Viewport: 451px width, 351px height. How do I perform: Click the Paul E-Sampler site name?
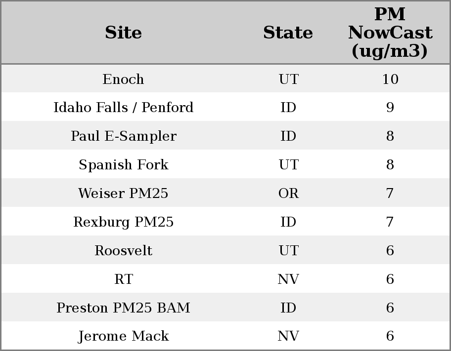pyautogui.click(x=123, y=136)
